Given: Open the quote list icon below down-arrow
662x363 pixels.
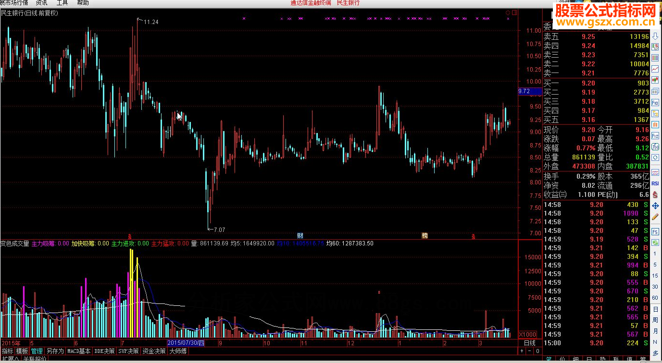Looking at the screenshot, I should click(x=655, y=47).
